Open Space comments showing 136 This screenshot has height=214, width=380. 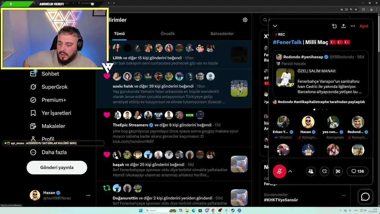(x=358, y=171)
